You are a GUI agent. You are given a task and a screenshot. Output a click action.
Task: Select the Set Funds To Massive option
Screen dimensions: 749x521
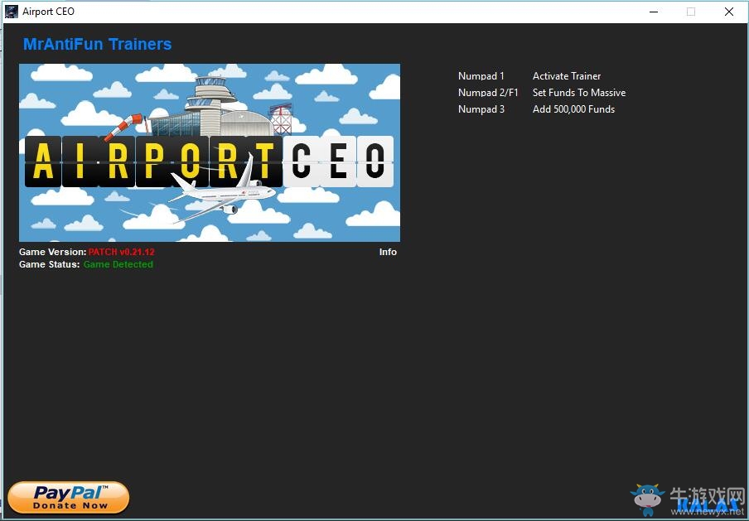[579, 93]
